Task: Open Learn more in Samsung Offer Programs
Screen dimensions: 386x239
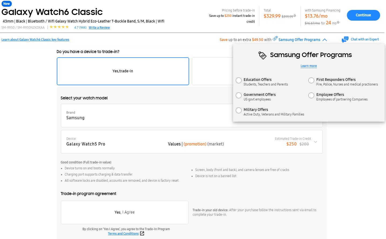Action: pos(309,66)
